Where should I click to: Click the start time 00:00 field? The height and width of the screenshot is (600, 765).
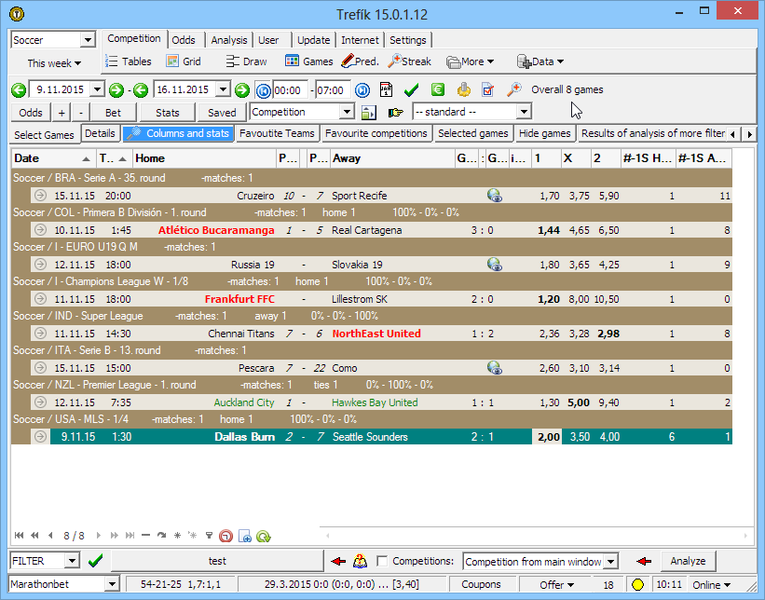(291, 90)
